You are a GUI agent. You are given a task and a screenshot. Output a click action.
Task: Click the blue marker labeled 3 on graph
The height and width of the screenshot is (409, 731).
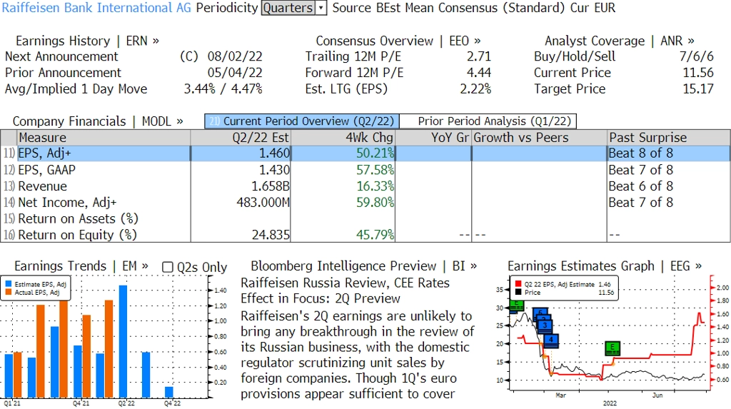(545, 325)
